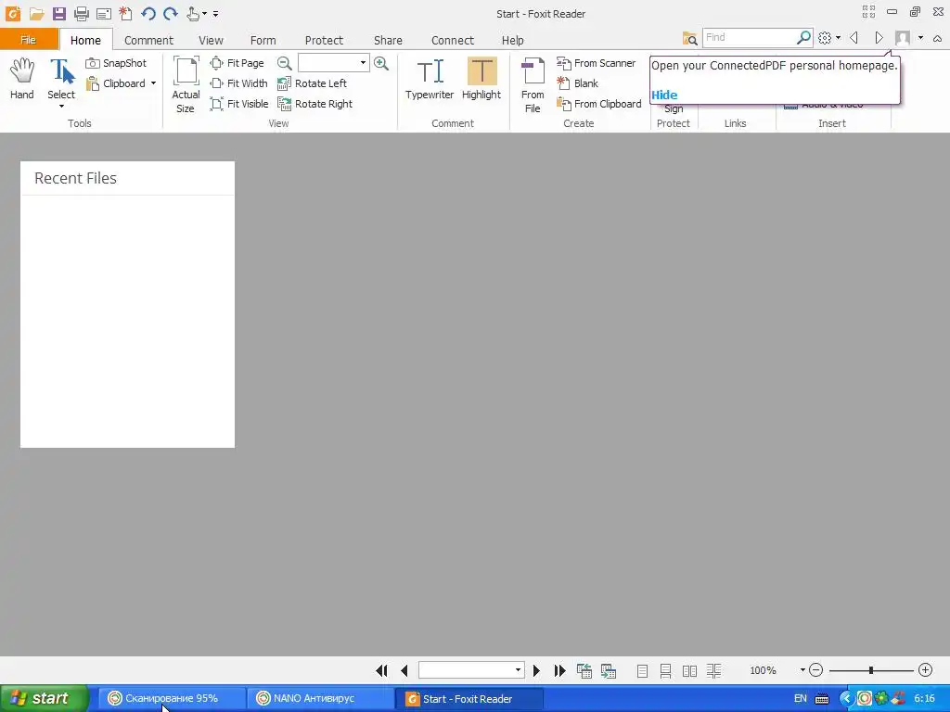
Task: Click the new blank PDF icon in quick access toolbar
Action: pyautogui.click(x=125, y=13)
